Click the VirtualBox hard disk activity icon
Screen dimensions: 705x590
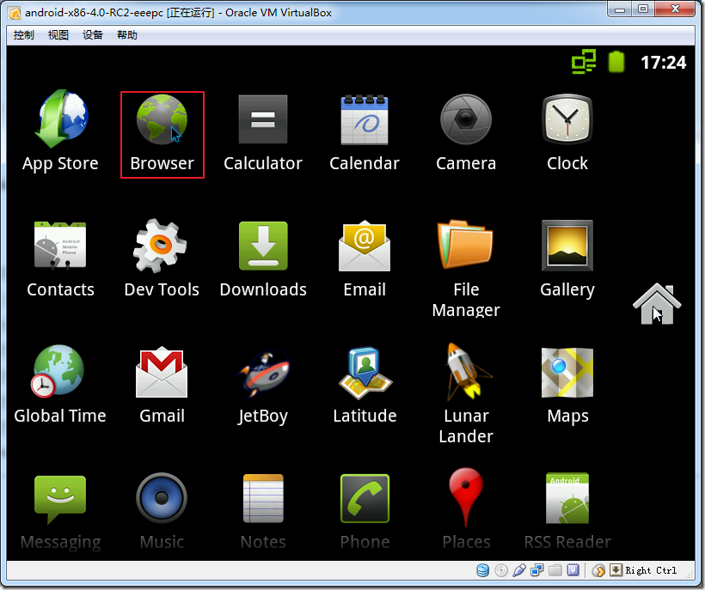(483, 570)
